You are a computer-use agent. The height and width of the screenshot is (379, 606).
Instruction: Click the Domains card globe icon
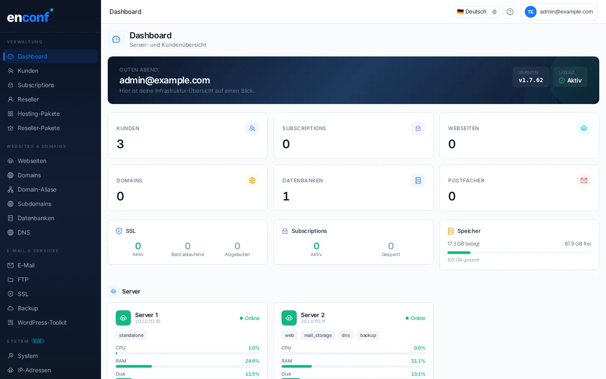pos(252,180)
